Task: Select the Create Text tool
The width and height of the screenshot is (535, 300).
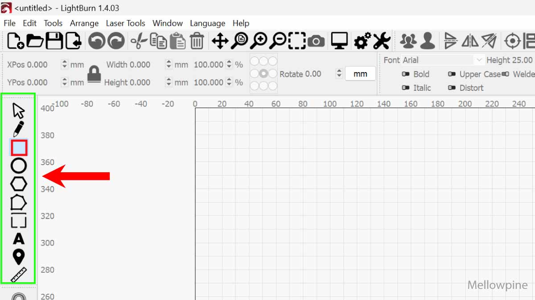Action: tap(19, 239)
